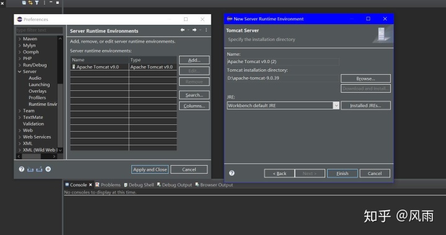Click the preferences tree horizontal scrollbar
The image size is (446, 235).
pyautogui.click(x=36, y=156)
